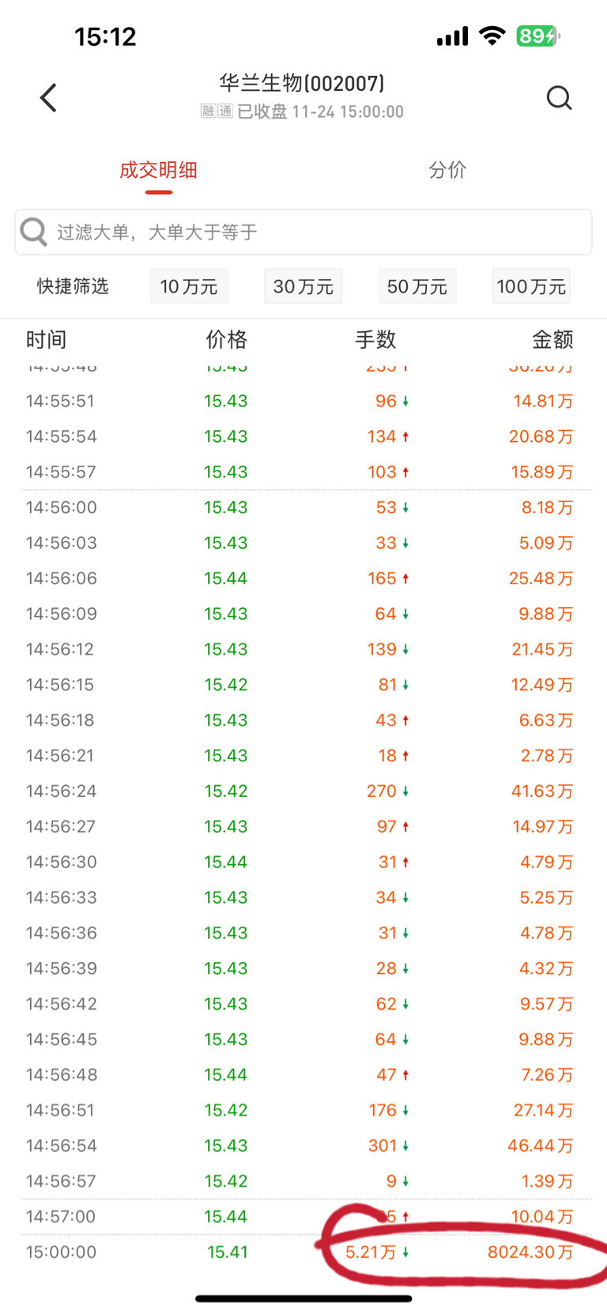Viewport: 607px width, 1314px height.
Task: Tap the 手数 column header
Action: click(375, 340)
